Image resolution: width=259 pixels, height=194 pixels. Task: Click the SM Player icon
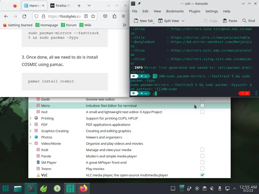coord(38,162)
